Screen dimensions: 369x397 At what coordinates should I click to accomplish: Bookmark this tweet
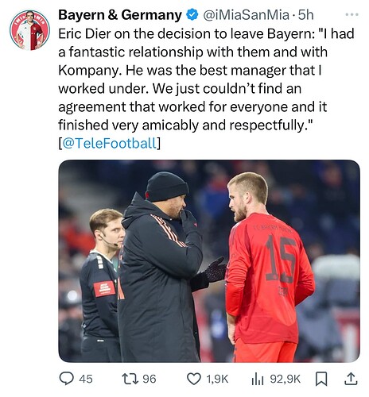point(321,379)
